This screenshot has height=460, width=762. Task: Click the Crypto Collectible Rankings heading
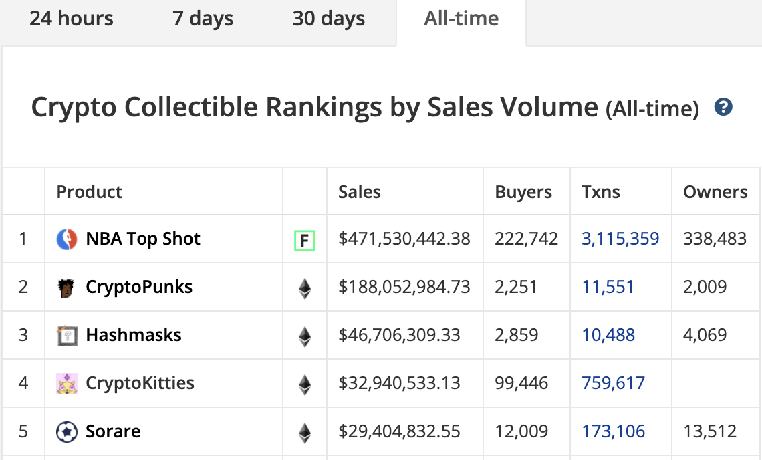365,108
